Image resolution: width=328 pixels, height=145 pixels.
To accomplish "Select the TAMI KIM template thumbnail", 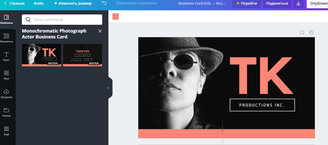I will [x=82, y=55].
